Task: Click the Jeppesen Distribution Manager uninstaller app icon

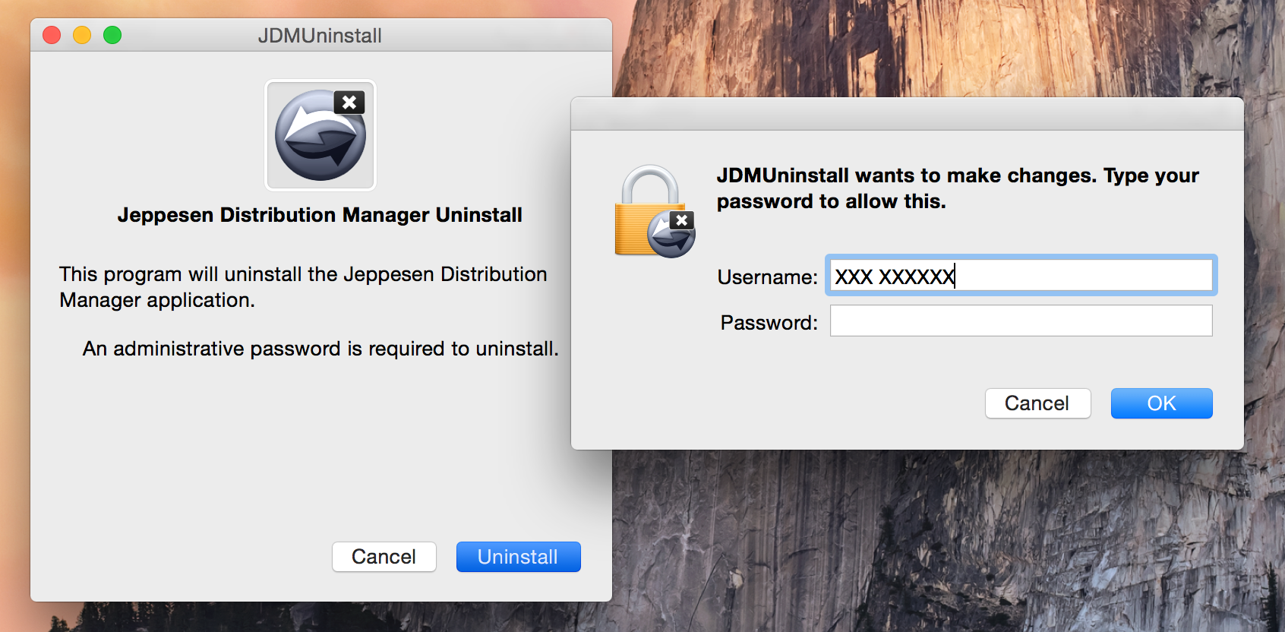Action: click(320, 135)
